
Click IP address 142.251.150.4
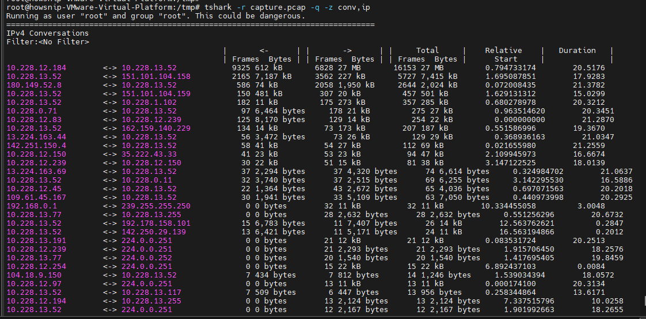tap(36, 146)
